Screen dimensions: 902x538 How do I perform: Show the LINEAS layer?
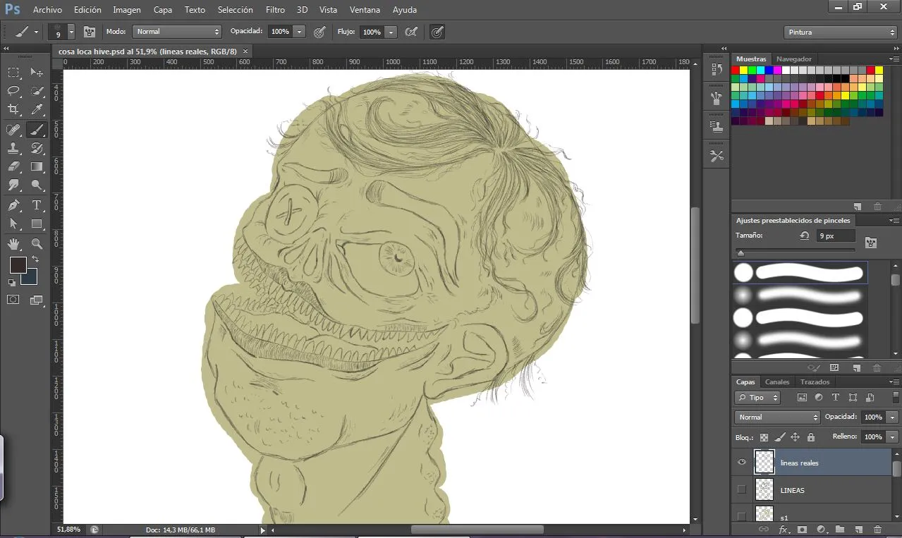click(741, 489)
